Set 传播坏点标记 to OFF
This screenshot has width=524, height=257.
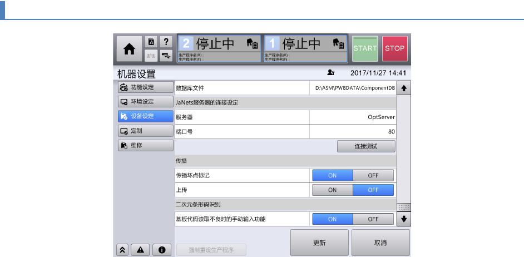point(373,175)
